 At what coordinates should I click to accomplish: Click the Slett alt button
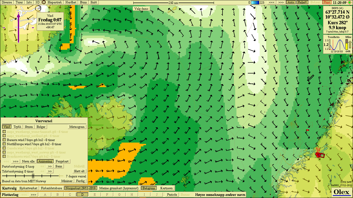79,171
